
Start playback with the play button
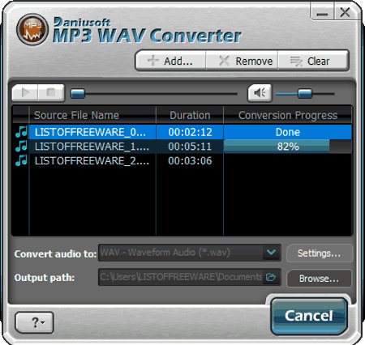tap(25, 92)
